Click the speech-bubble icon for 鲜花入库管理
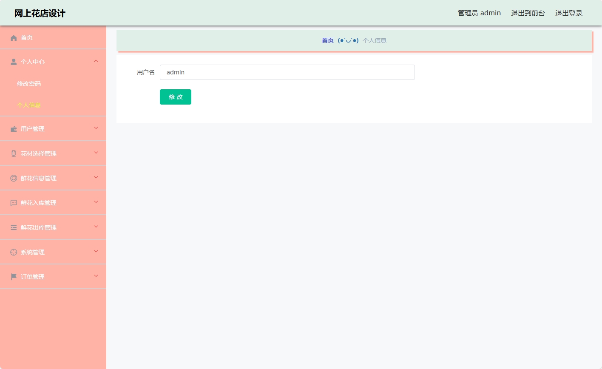The image size is (602, 369). pos(13,202)
